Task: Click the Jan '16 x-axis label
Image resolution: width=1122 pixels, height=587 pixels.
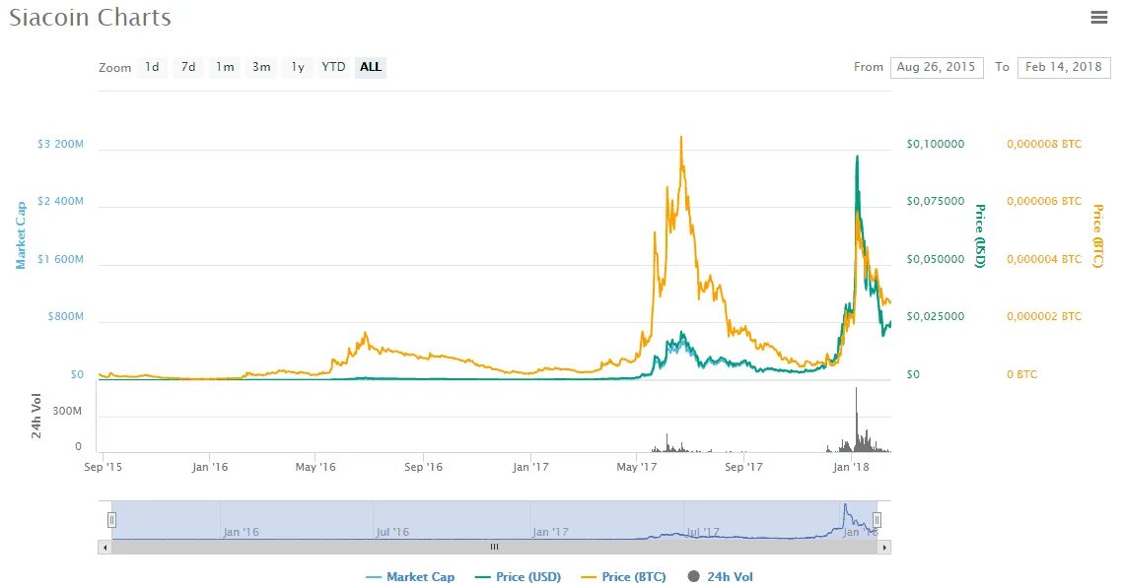Action: 210,467
